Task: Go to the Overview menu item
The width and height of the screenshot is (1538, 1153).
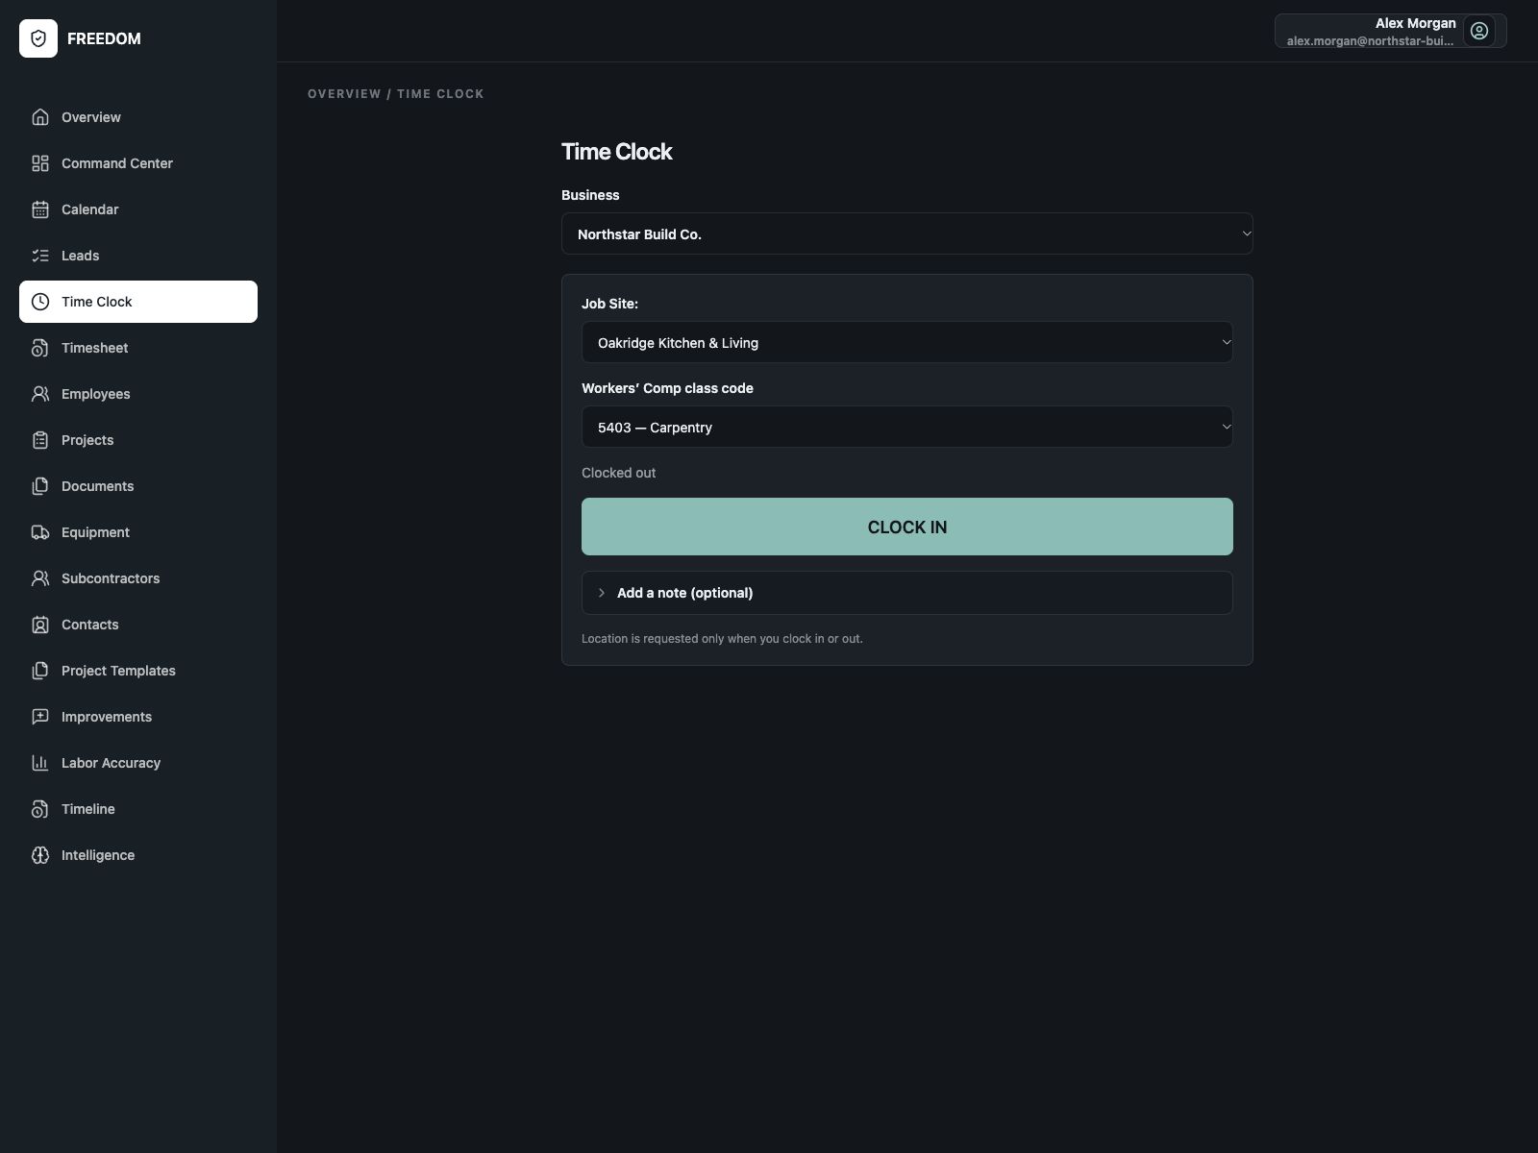Action: pos(138,117)
